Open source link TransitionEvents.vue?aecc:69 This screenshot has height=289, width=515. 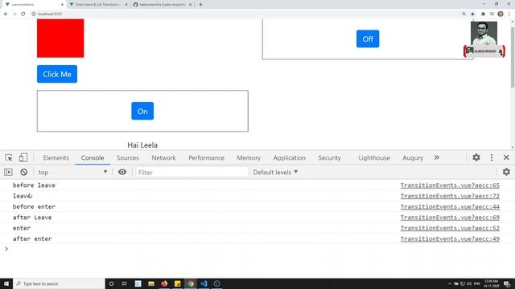pyautogui.click(x=450, y=218)
